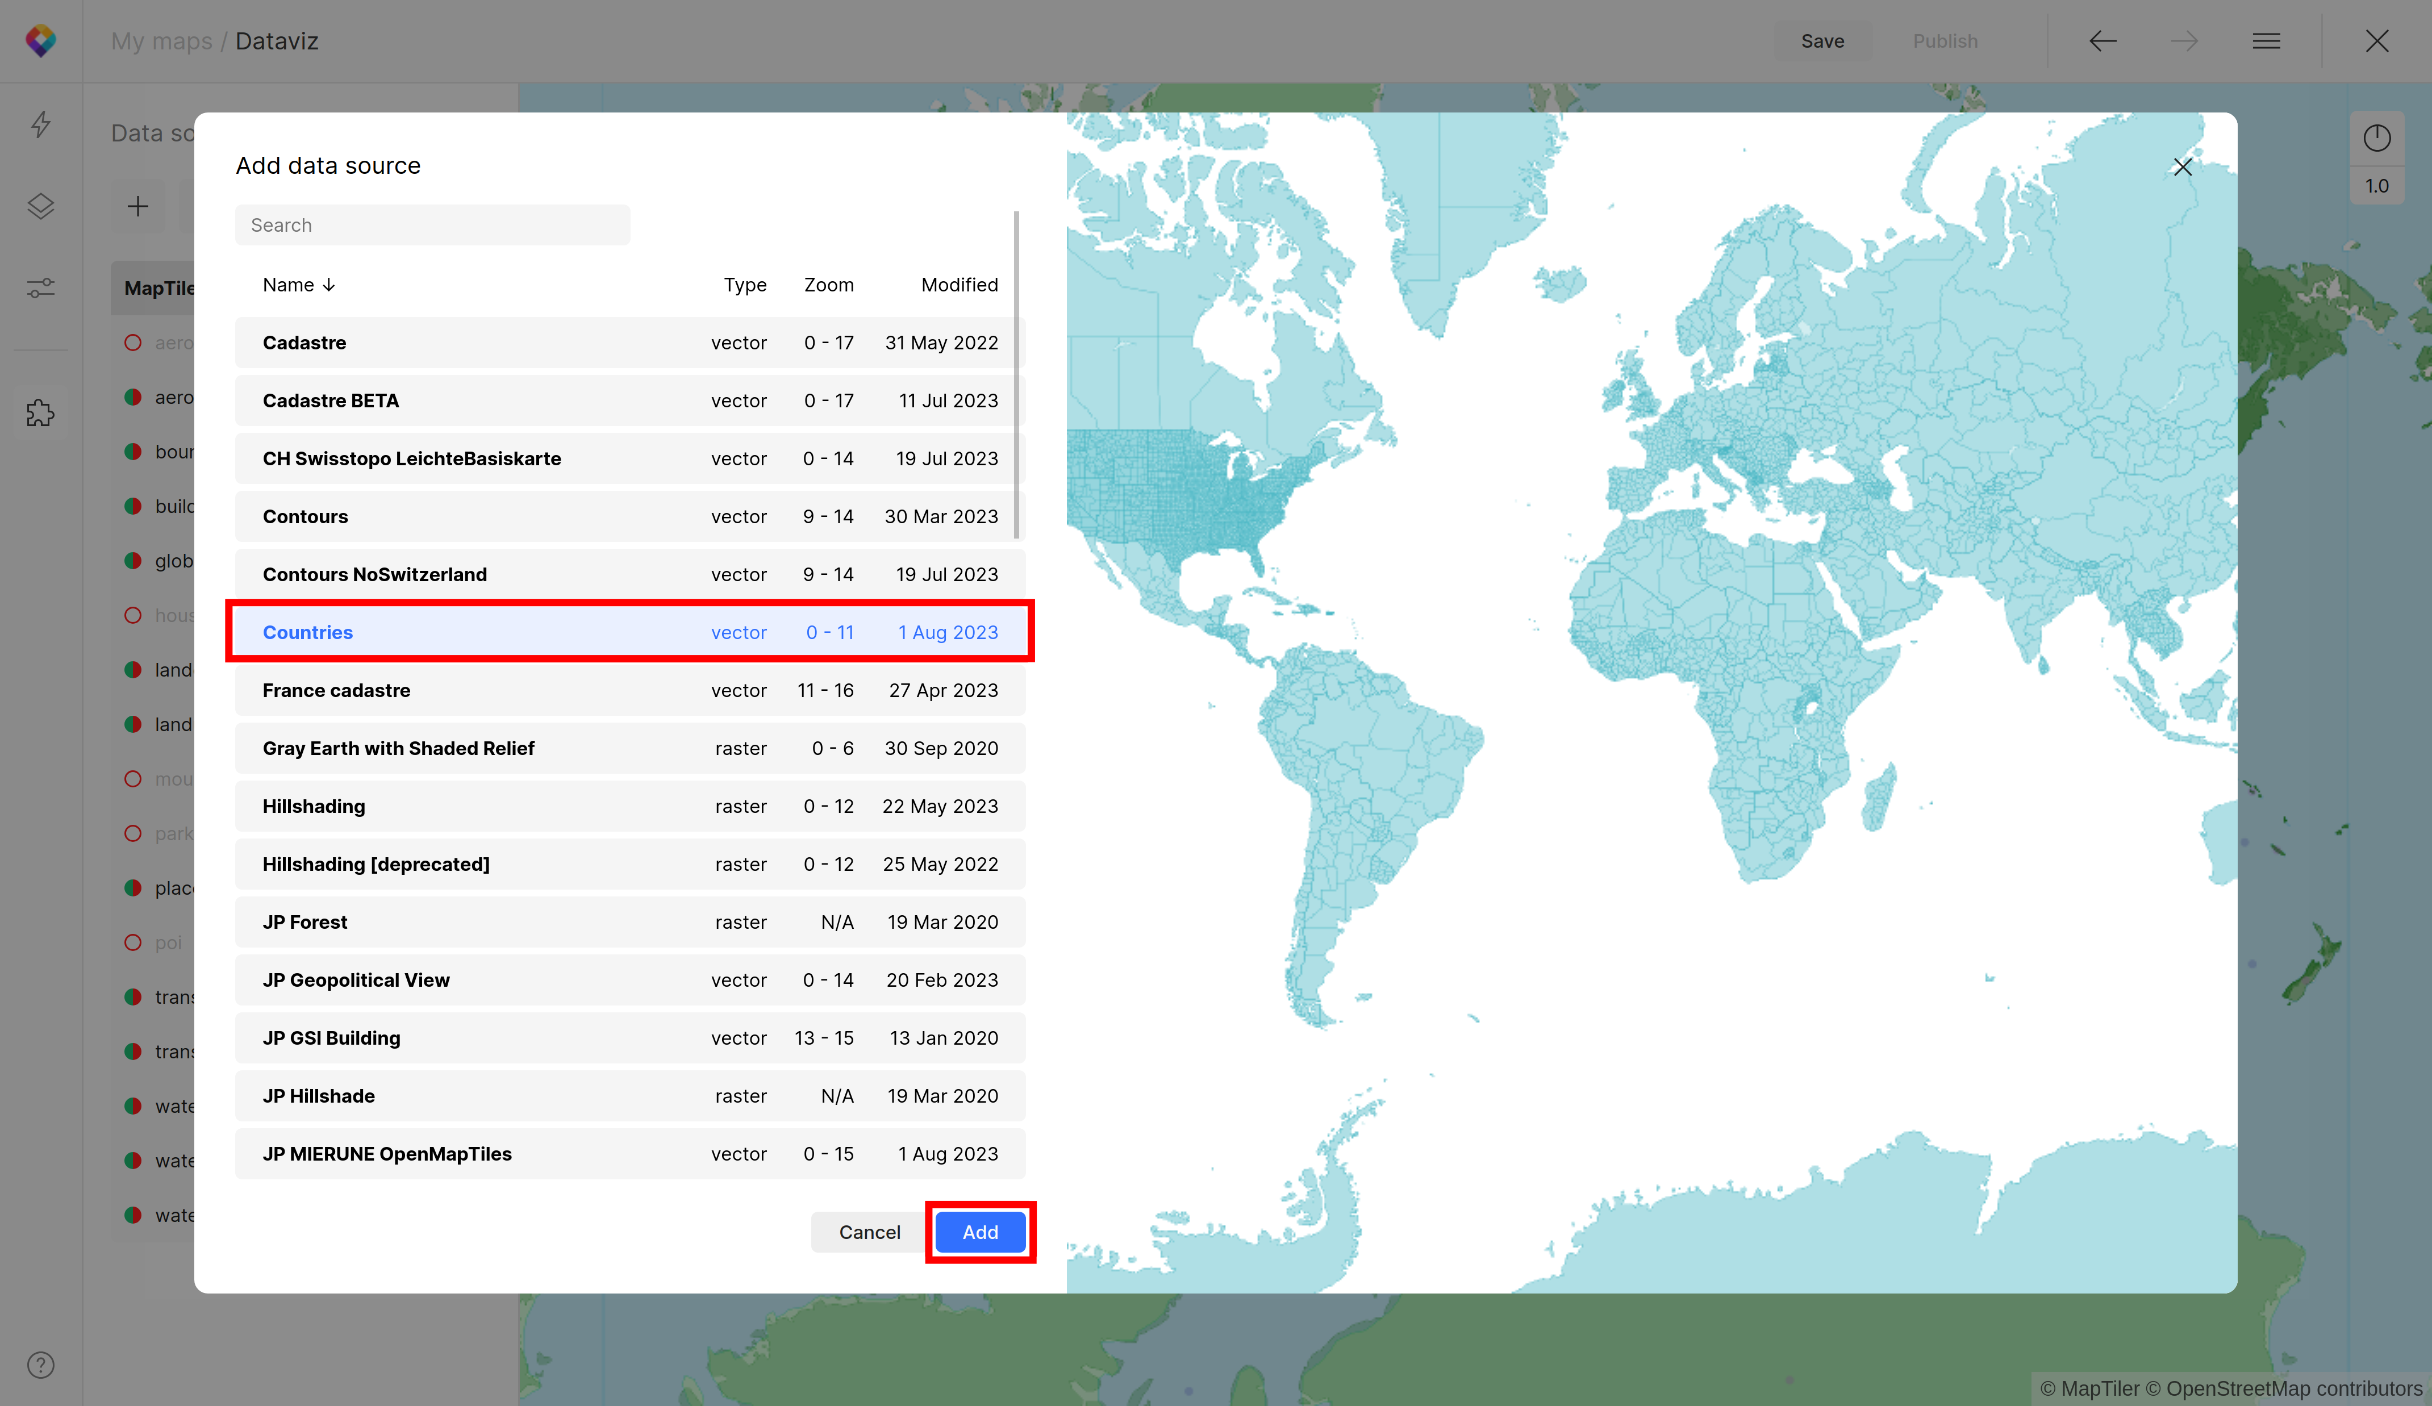The width and height of the screenshot is (2432, 1406).
Task: Click the Search data source field
Action: click(x=432, y=225)
